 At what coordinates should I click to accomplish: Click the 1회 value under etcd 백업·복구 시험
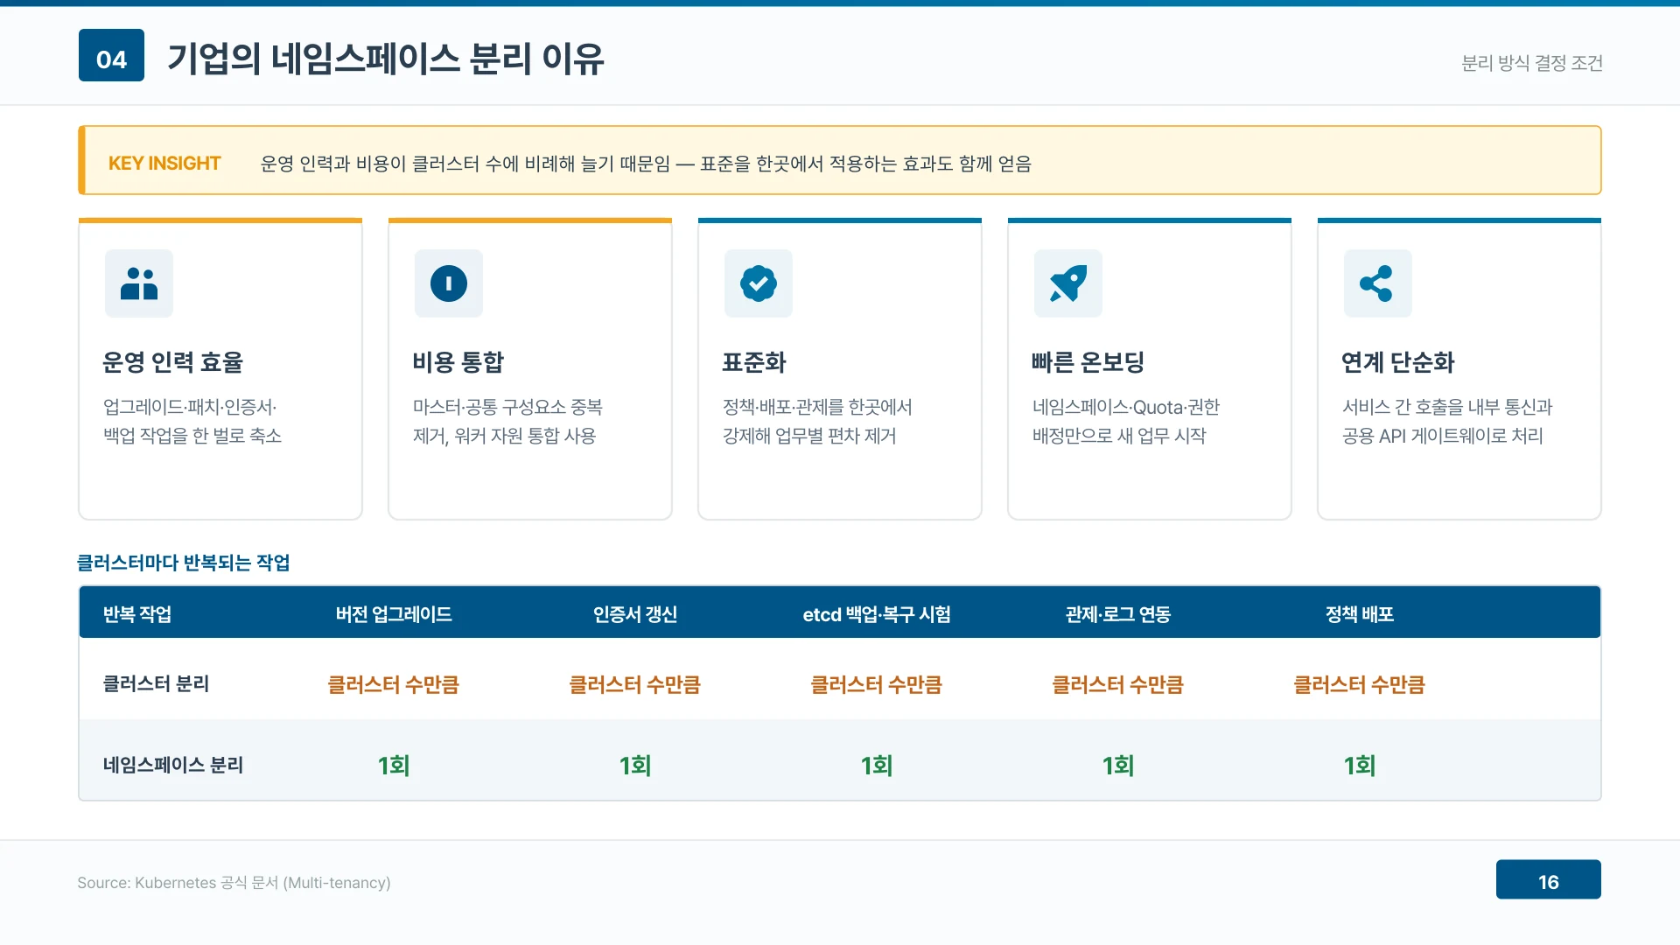pyautogui.click(x=877, y=766)
